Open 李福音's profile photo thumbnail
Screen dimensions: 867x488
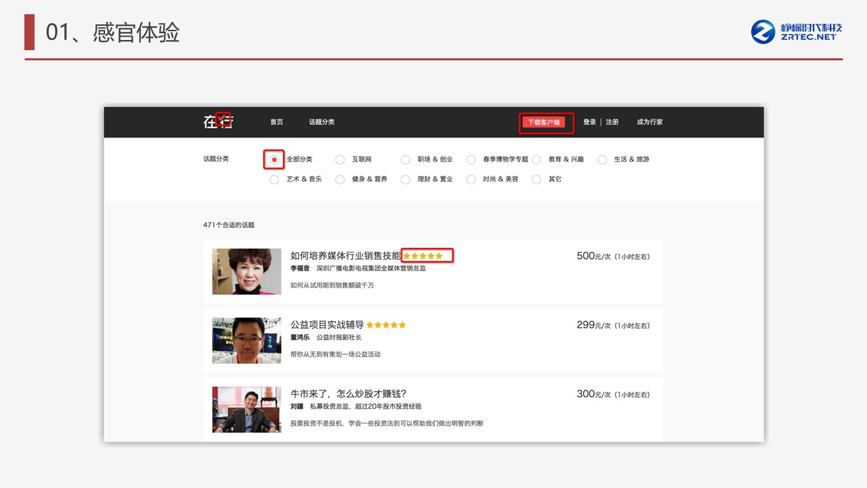pyautogui.click(x=247, y=271)
